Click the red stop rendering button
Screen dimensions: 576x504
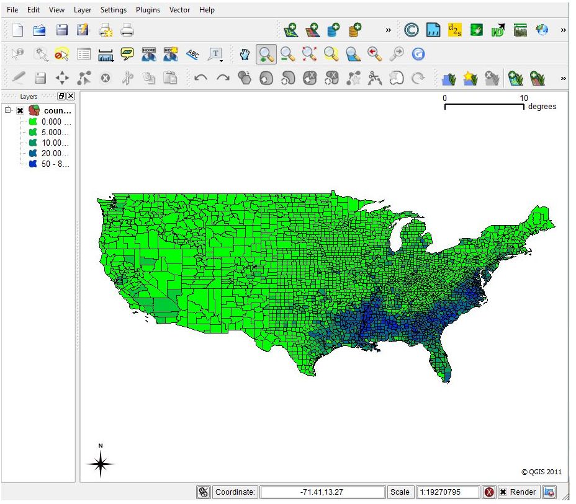(x=489, y=492)
